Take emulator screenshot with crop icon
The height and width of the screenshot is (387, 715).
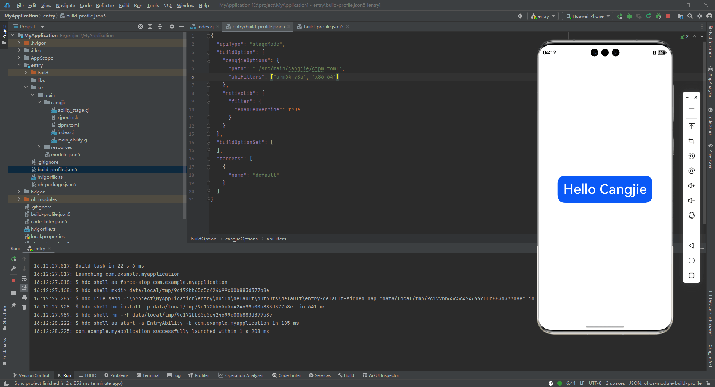(x=692, y=141)
